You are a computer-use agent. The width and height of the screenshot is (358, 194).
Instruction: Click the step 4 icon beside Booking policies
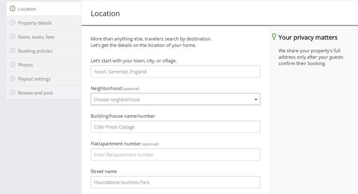pyautogui.click(x=13, y=50)
